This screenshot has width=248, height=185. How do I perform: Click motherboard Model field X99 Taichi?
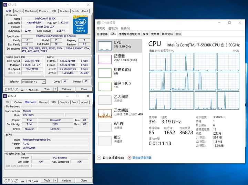pos(43,115)
